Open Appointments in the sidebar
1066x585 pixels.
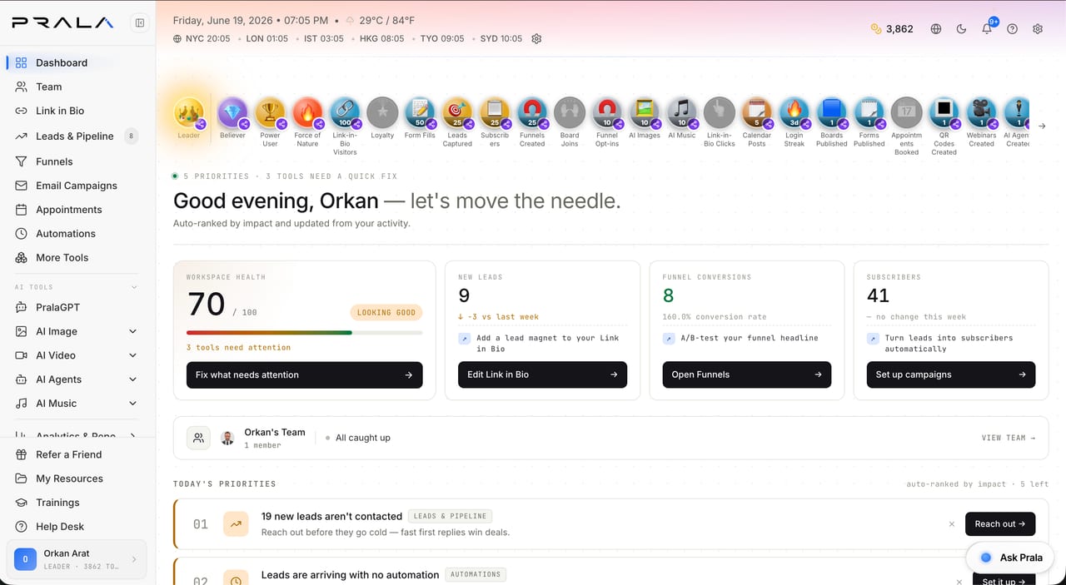(x=77, y=210)
